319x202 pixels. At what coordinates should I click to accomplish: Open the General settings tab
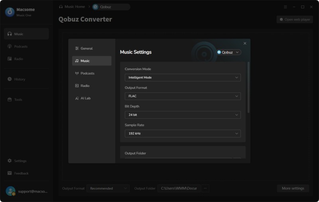click(x=92, y=48)
